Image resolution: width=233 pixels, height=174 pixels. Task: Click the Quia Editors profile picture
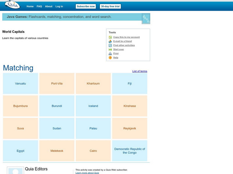15,171
